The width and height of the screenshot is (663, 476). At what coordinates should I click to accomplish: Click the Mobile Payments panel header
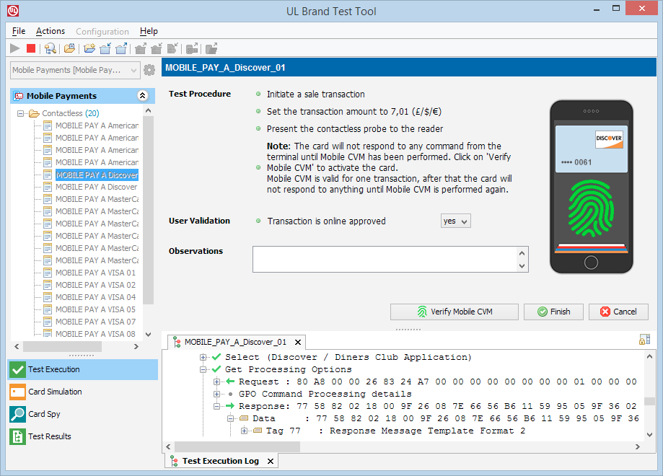(82, 96)
